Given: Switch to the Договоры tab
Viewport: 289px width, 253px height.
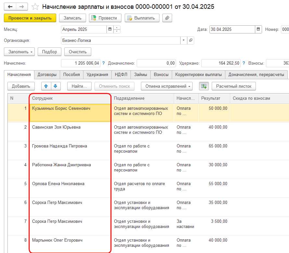Looking at the screenshot, I should pos(47,74).
